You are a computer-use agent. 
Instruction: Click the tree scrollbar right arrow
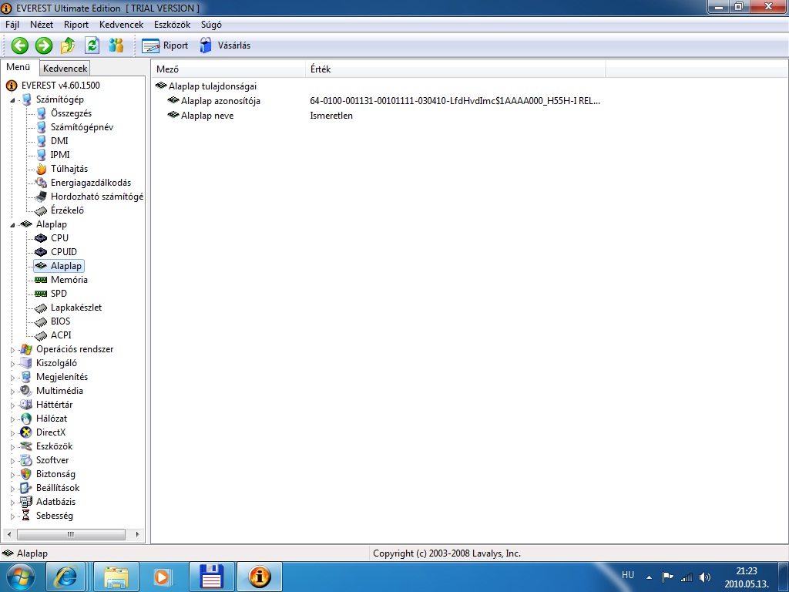click(137, 534)
